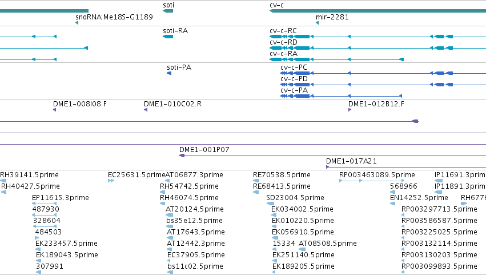This screenshot has width=486, height=275.
Task: Select AT08508.5prime
Action: 328,244
